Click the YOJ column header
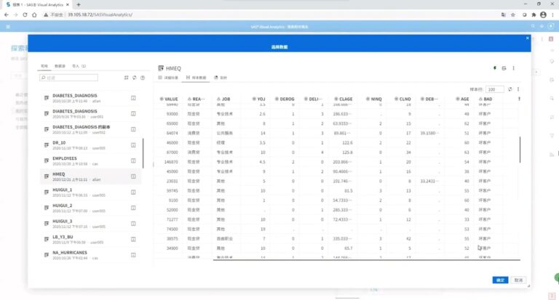The height and width of the screenshot is (300, 559). (259, 99)
